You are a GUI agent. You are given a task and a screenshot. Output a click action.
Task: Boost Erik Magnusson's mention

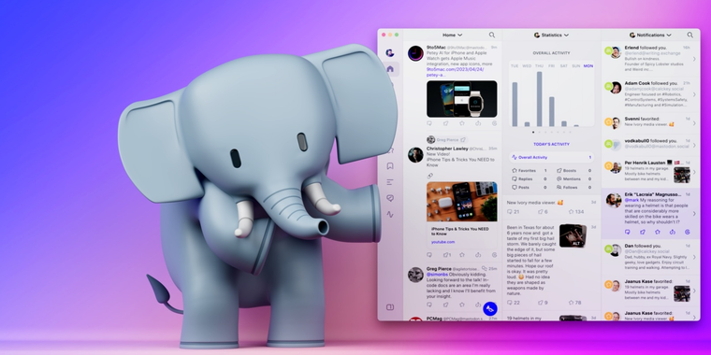point(643,232)
